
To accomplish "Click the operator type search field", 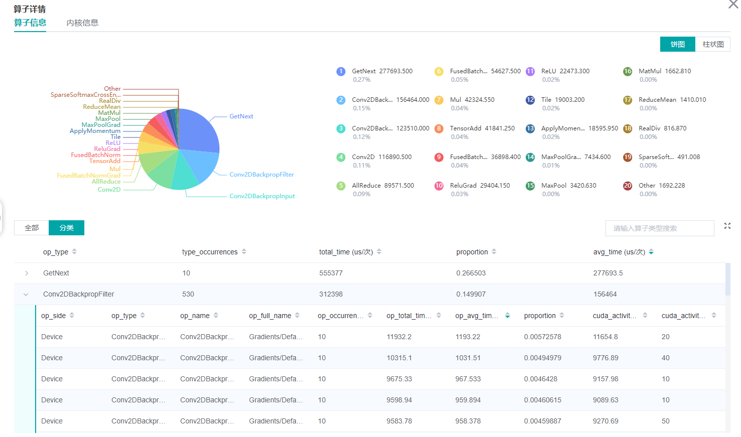I will pos(659,228).
